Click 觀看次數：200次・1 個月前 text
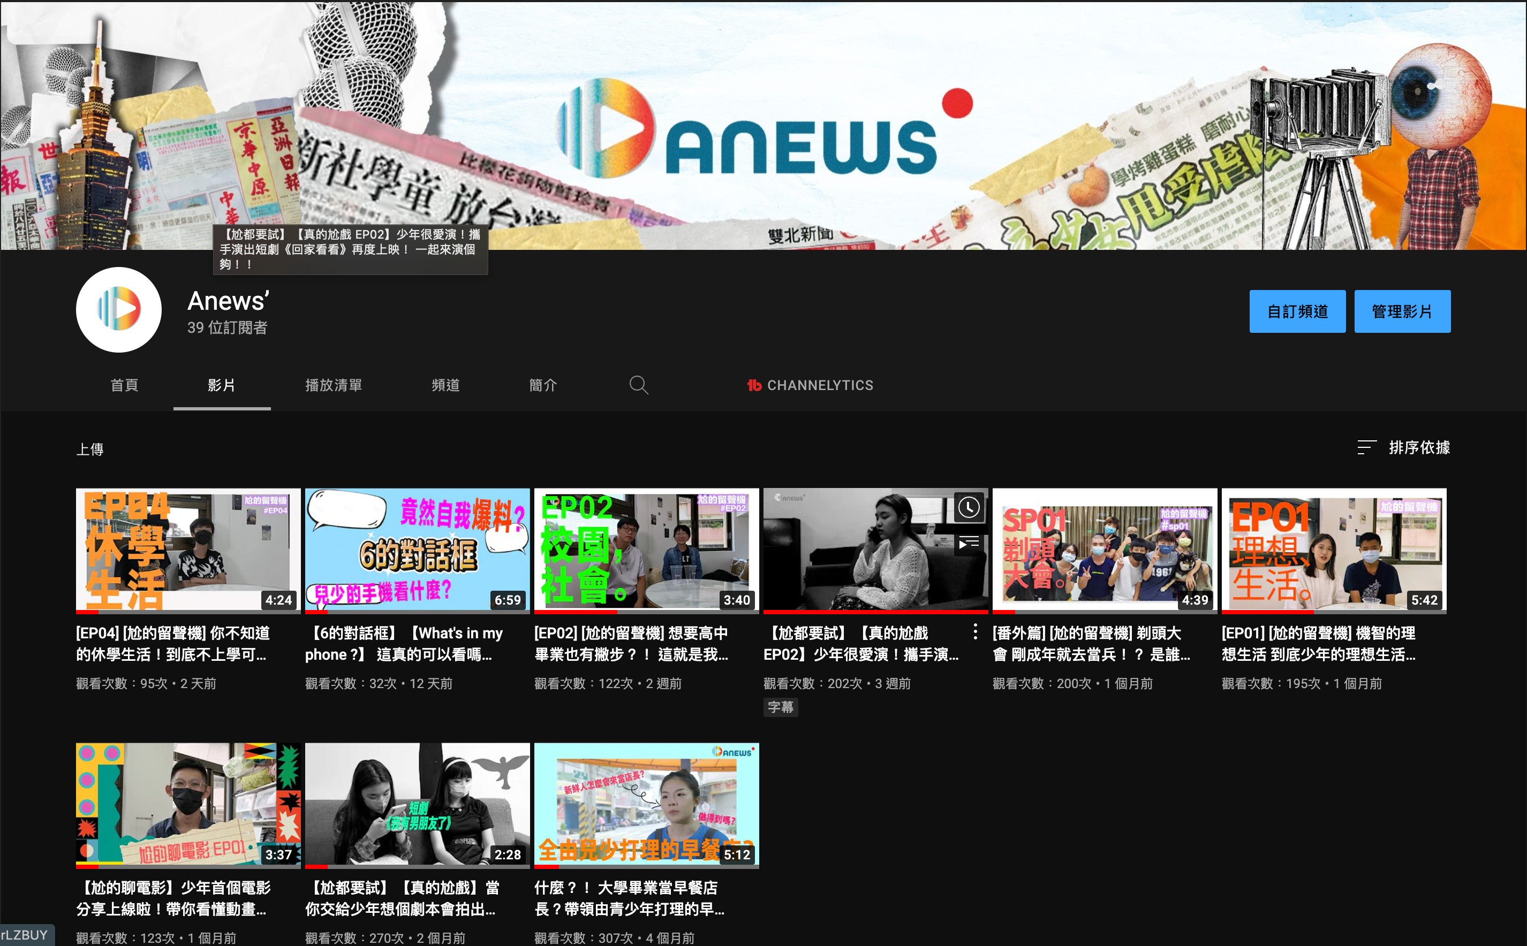 point(1072,683)
